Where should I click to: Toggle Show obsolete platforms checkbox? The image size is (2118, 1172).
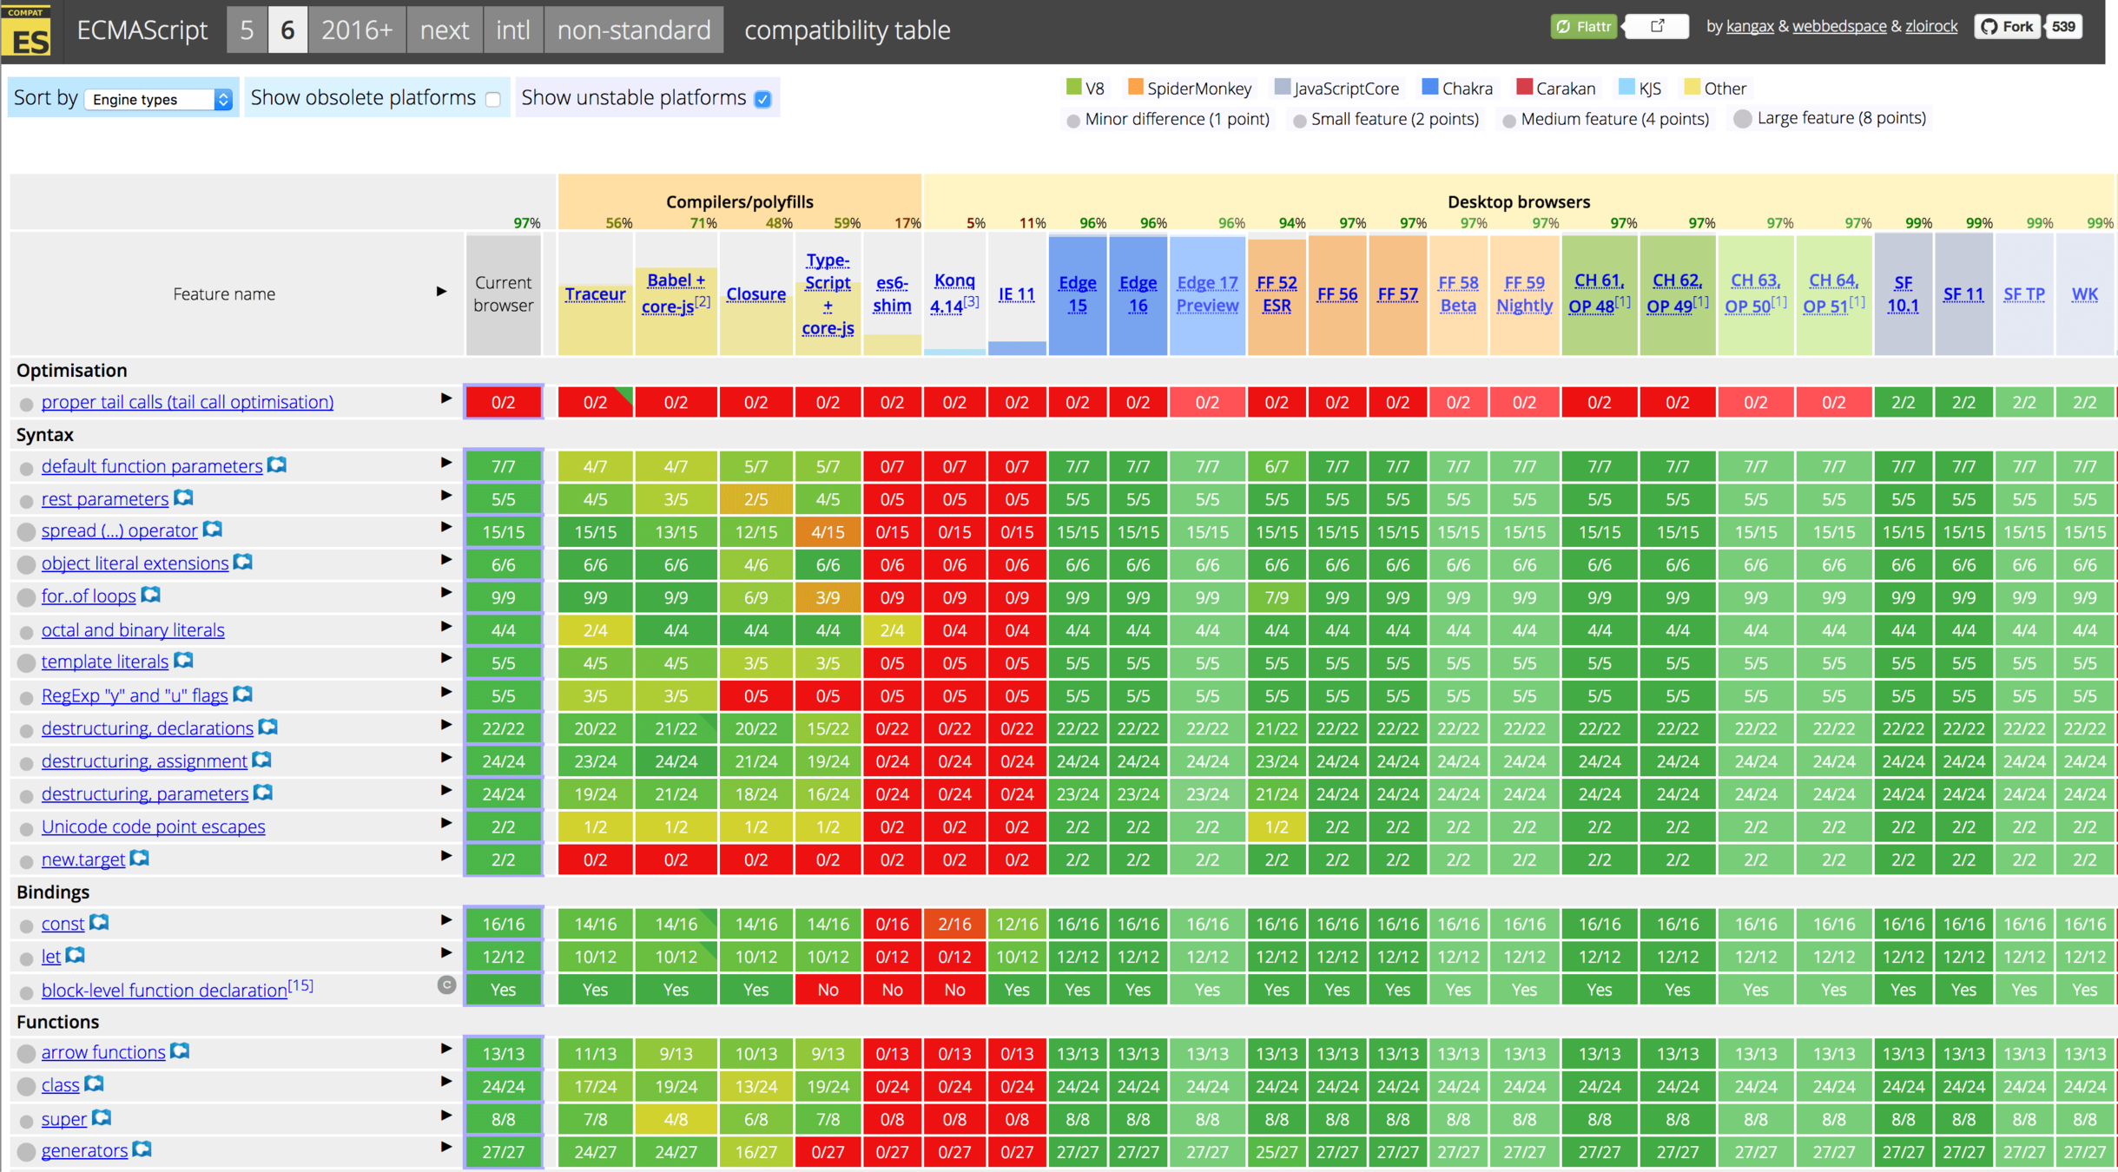coord(493,99)
